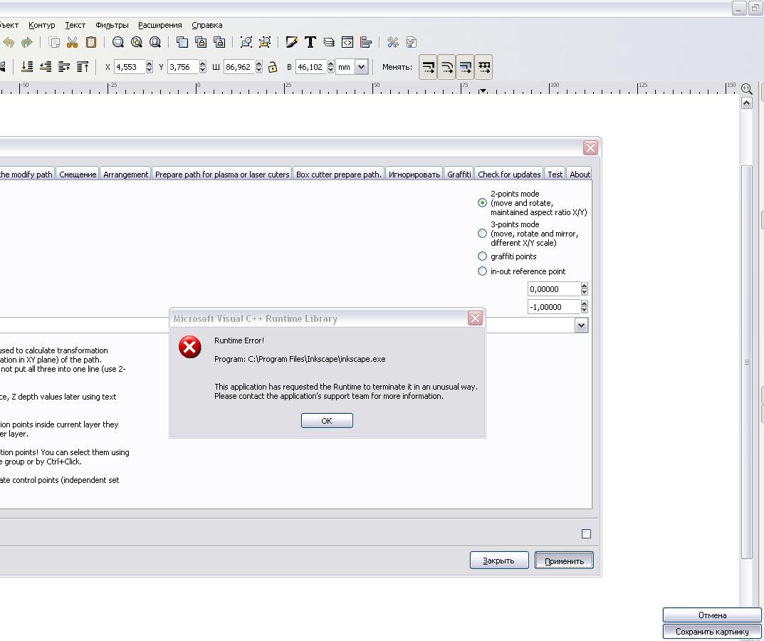
Task: Open Inkscape preferences tools icon
Action: tap(393, 43)
